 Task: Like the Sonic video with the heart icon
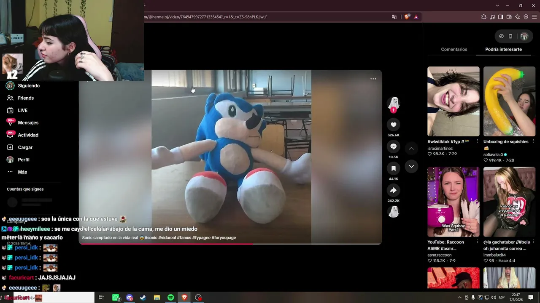393,125
